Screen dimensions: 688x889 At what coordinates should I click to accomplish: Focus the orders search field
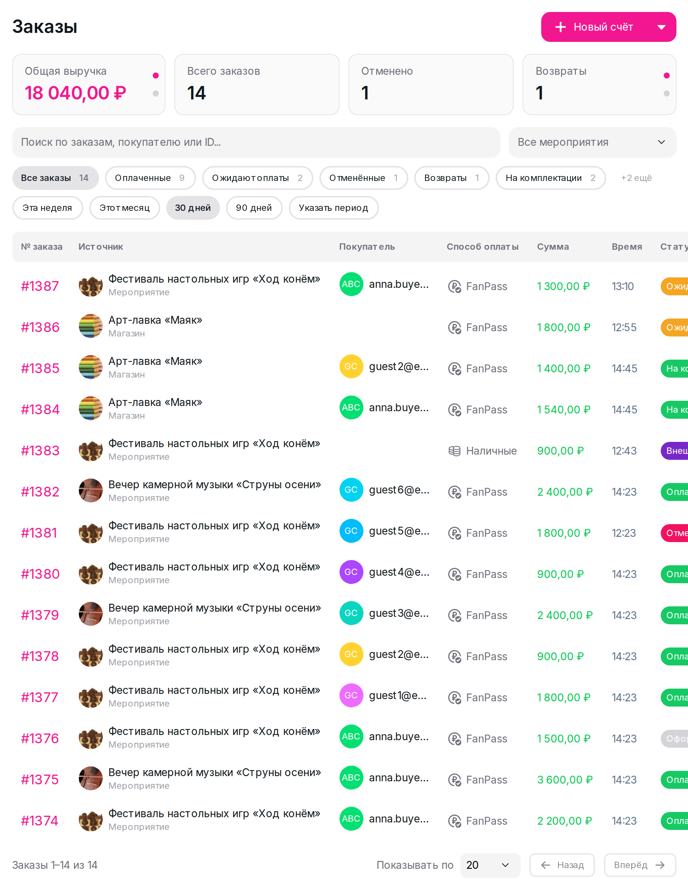[256, 142]
